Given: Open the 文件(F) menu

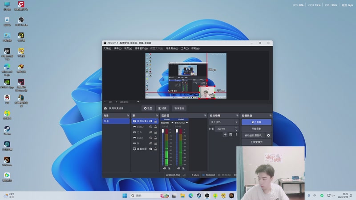Looking at the screenshot, I should [107, 48].
